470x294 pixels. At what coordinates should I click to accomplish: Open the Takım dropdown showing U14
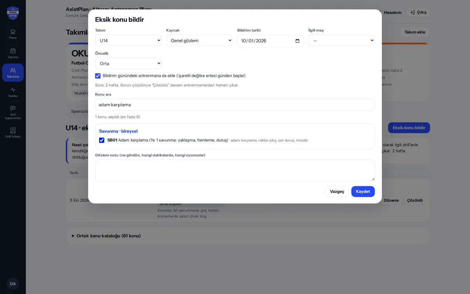(128, 41)
